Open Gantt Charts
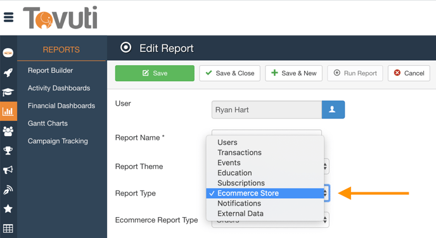Screen dimensions: 436x238 [x=48, y=123]
